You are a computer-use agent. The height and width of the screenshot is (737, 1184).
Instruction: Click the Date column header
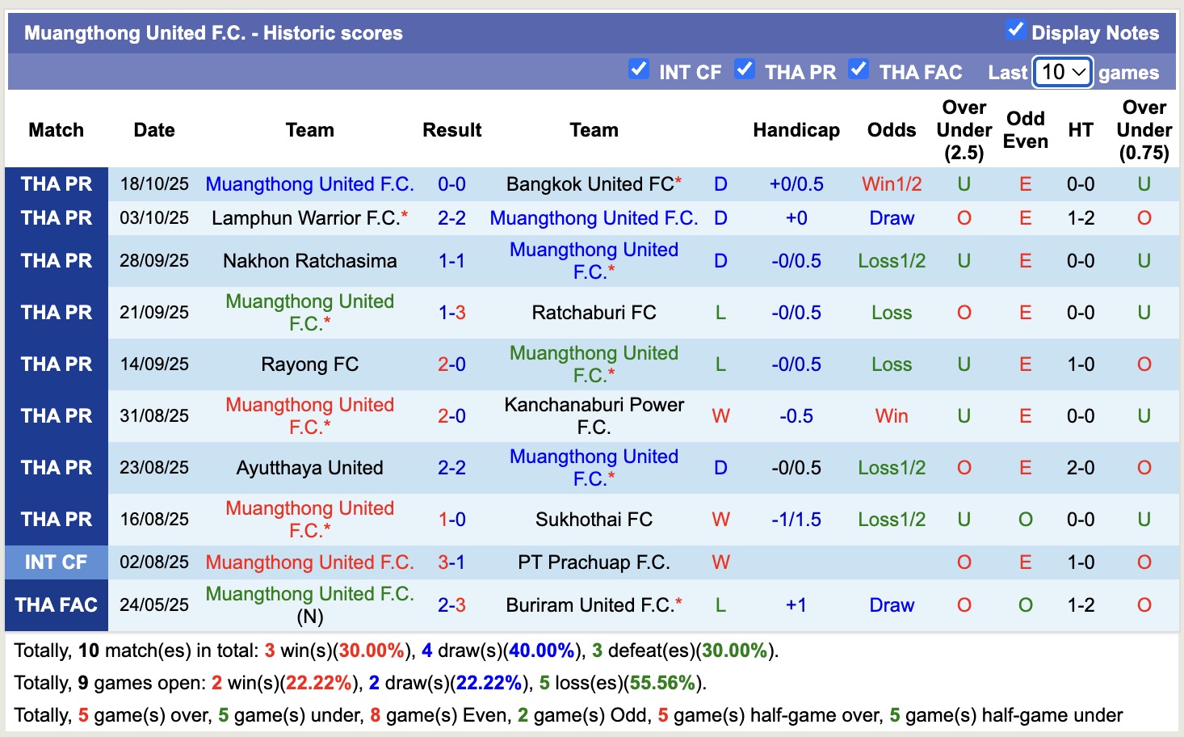pyautogui.click(x=153, y=129)
